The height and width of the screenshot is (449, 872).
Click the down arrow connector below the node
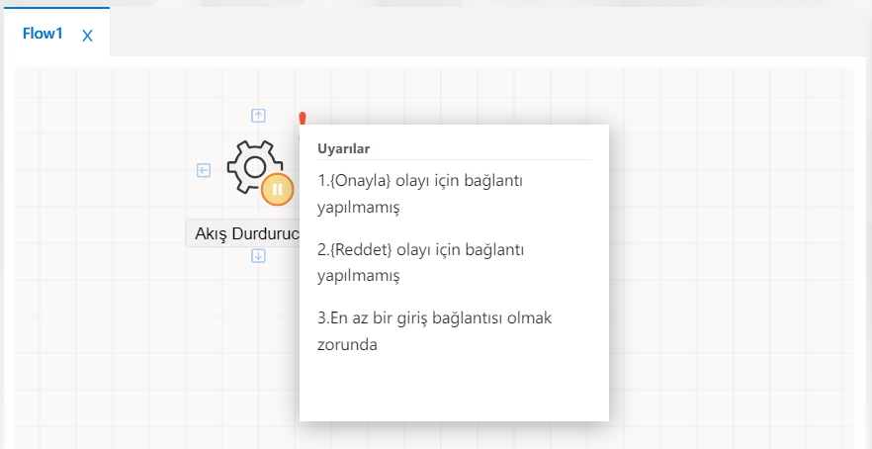pos(259,255)
